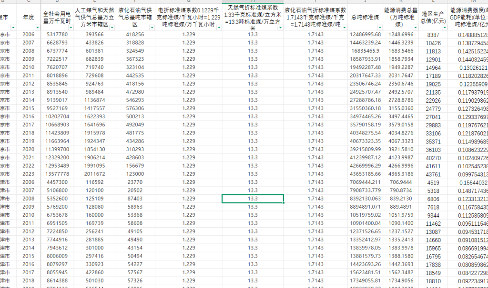This screenshot has width=488, height=288.
Task: Select cell with value 19492287.48
Action: 365,67
